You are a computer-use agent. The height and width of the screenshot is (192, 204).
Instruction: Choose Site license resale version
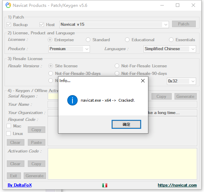[50, 66]
